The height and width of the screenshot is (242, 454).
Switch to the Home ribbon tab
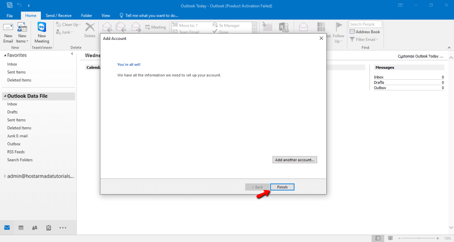click(31, 16)
